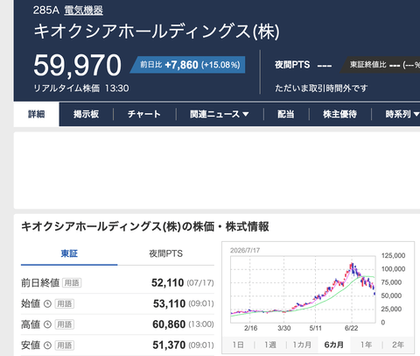Set chart range to 1年
Image resolution: width=420 pixels, height=356 pixels.
(366, 345)
